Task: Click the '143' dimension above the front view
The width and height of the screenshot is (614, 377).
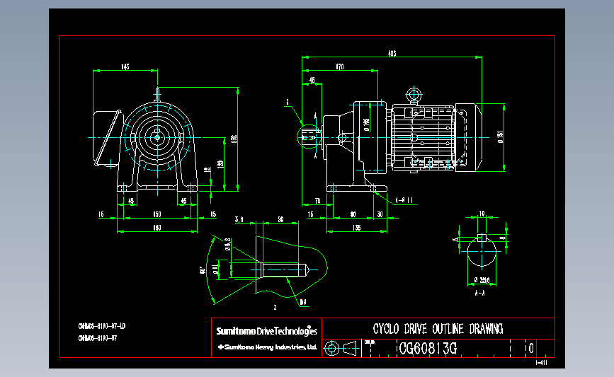Action: 125,67
